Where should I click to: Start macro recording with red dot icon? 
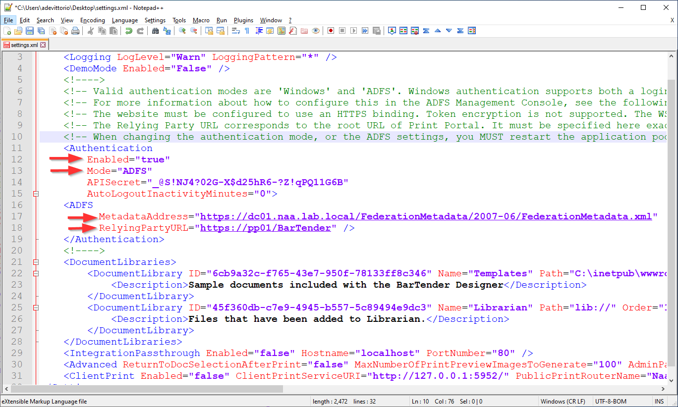click(331, 31)
